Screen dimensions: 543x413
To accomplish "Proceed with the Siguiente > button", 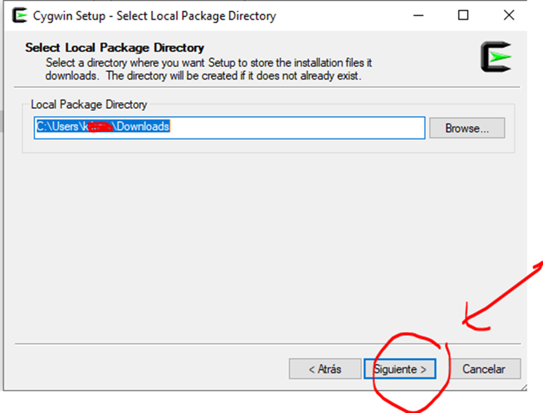I will 400,369.
